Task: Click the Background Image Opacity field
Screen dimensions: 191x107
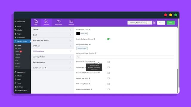Action: [x=125, y=57]
